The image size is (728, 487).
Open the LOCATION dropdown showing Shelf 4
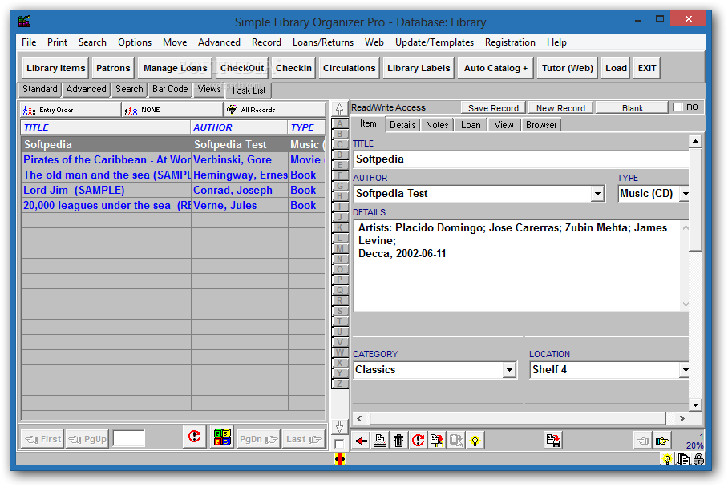(686, 370)
